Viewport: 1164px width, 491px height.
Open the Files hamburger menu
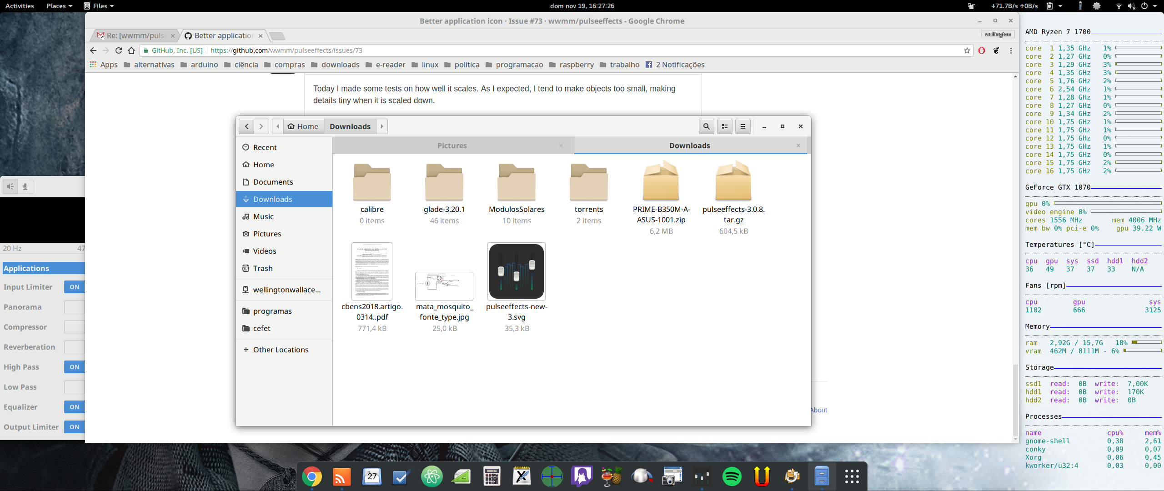pyautogui.click(x=743, y=126)
